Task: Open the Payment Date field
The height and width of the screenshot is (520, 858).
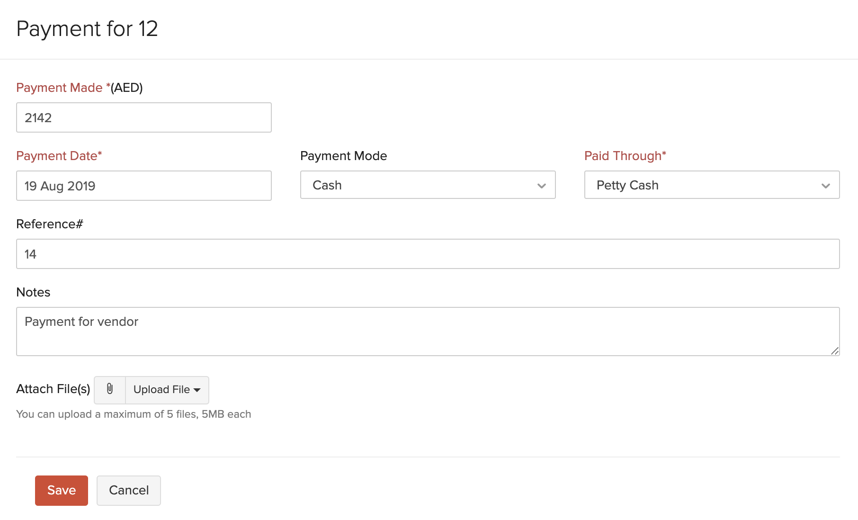Action: point(143,186)
